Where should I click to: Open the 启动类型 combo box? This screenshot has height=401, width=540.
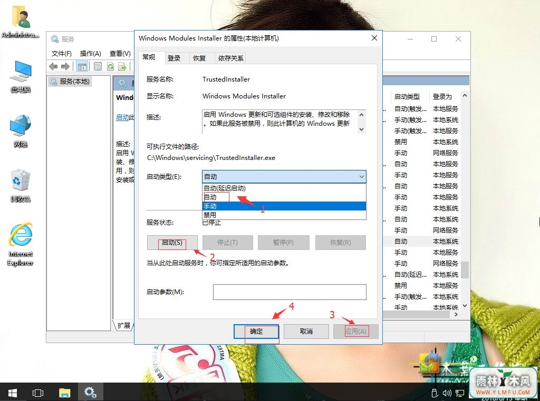[284, 177]
